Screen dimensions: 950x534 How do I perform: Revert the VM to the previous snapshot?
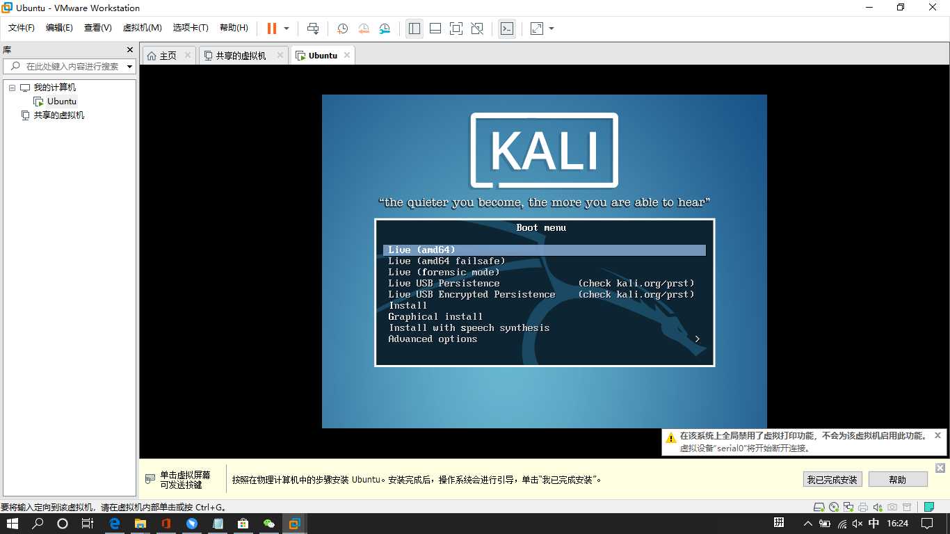point(364,29)
